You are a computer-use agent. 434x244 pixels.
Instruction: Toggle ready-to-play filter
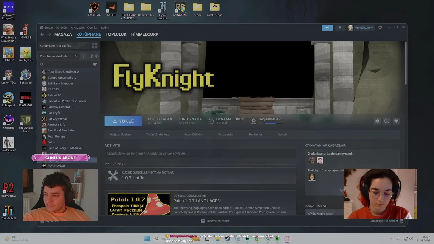97,56
